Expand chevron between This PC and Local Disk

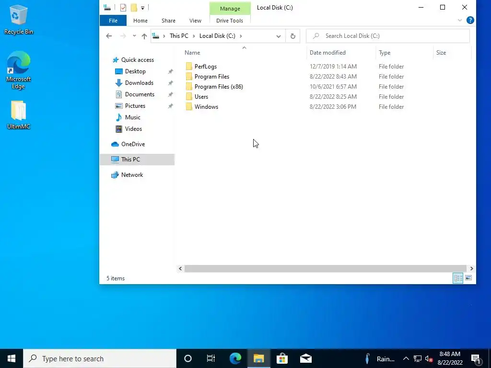(194, 36)
